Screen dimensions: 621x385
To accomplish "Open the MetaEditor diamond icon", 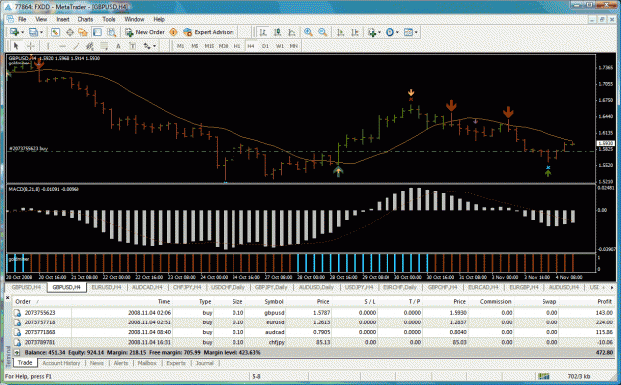I will point(173,32).
